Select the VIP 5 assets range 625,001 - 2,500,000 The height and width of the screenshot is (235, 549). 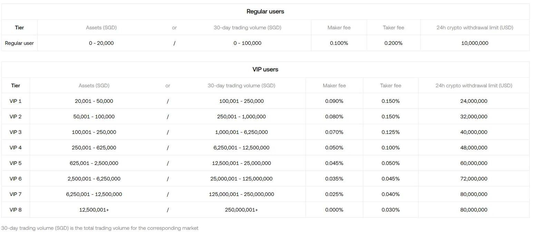point(94,163)
